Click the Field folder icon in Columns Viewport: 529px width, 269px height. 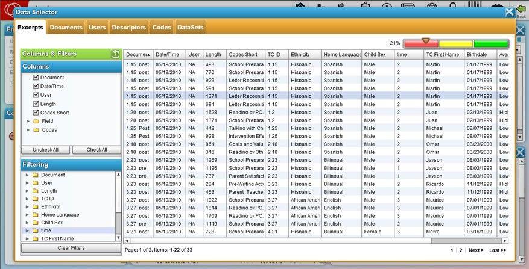click(x=36, y=121)
